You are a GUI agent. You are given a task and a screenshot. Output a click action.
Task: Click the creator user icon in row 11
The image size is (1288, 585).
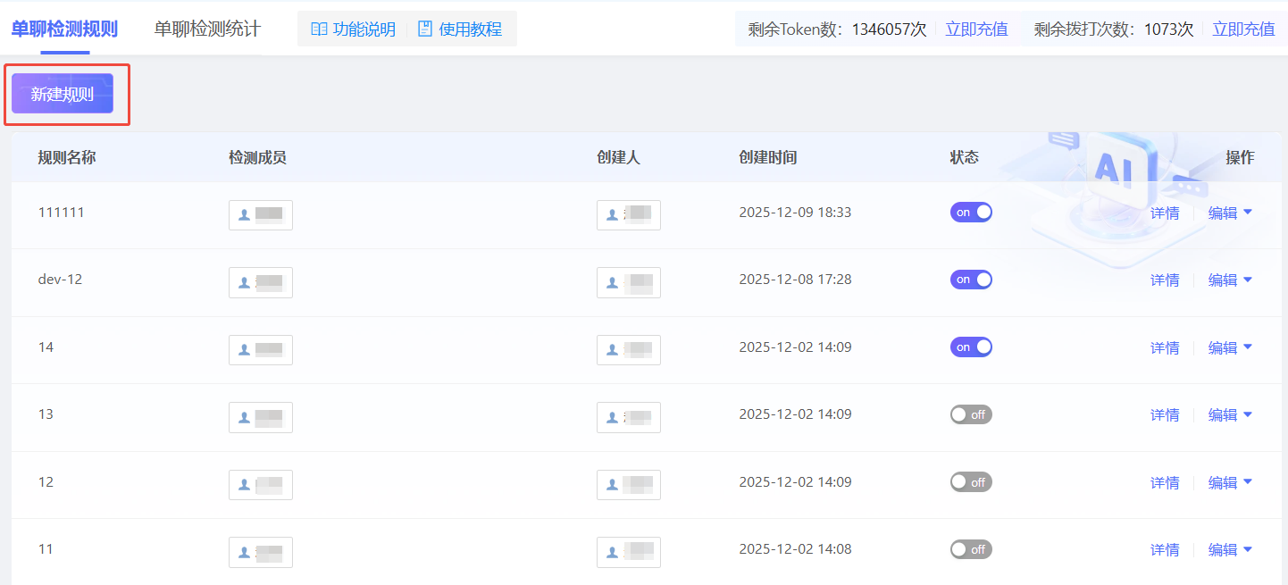tap(612, 552)
